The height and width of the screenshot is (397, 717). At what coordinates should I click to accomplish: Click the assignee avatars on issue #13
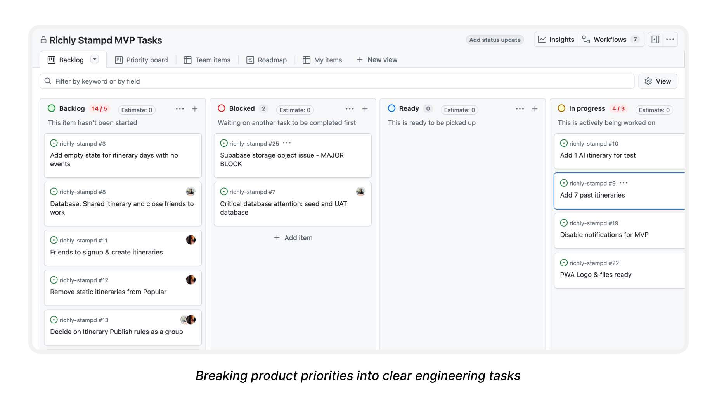(x=188, y=320)
